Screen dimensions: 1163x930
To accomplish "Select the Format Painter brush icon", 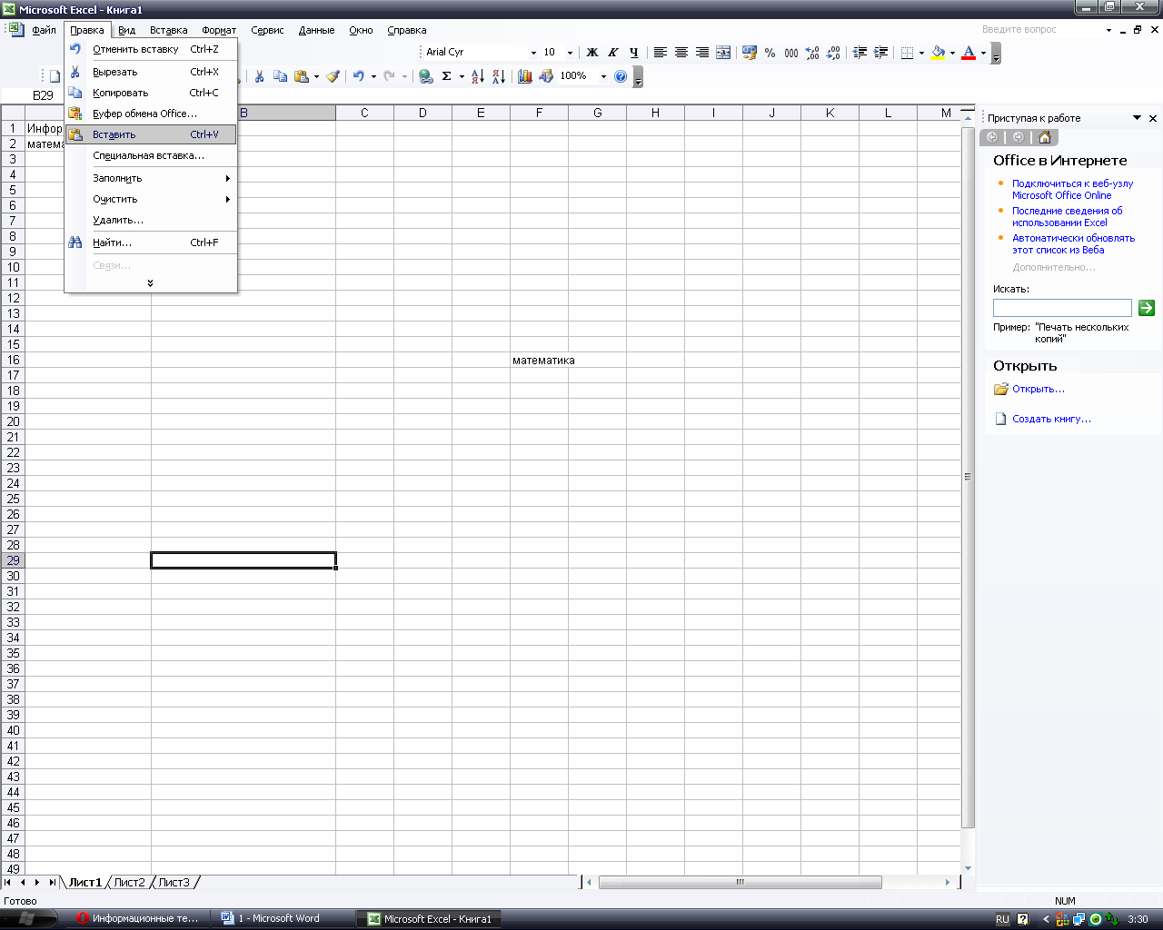I will [333, 76].
